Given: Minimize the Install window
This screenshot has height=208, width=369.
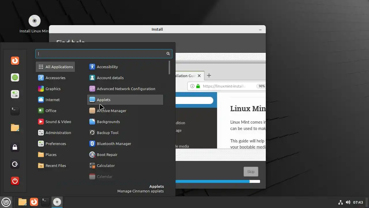Looking at the screenshot, I should [x=260, y=29].
